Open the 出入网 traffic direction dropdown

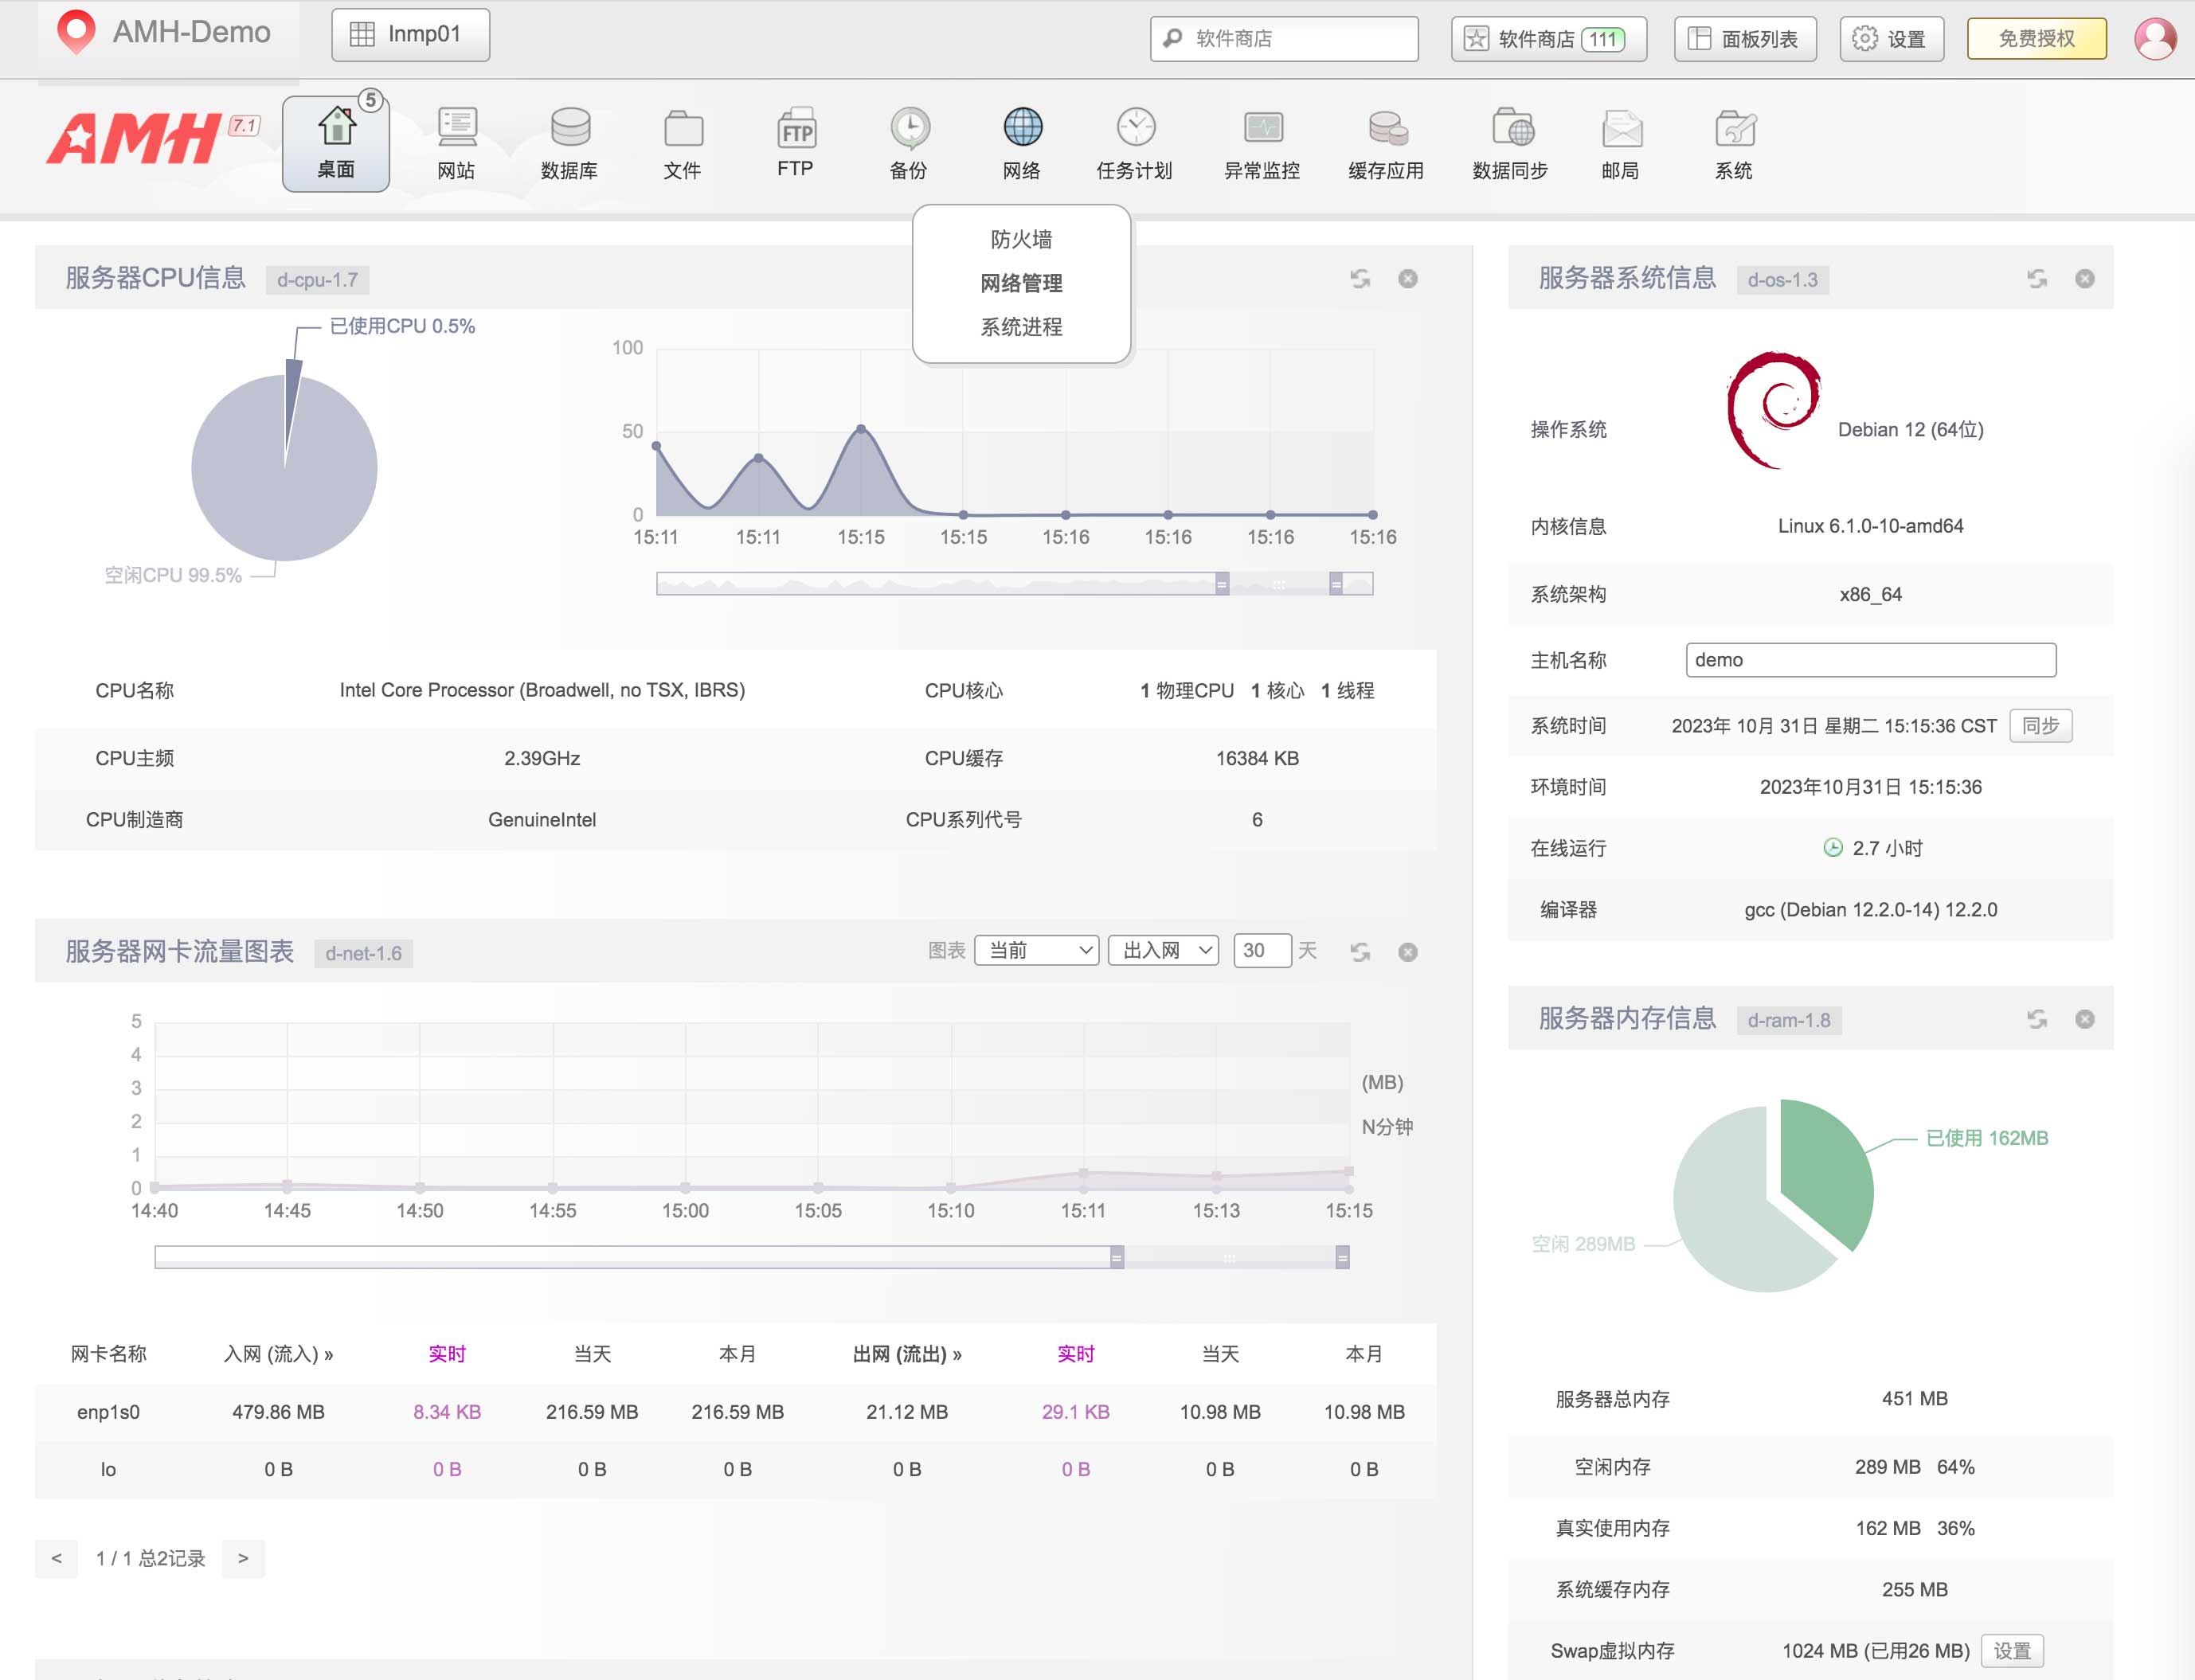point(1163,950)
